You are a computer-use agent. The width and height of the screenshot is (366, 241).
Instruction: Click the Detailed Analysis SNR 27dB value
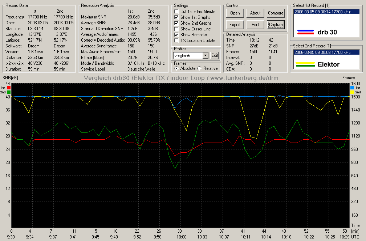tap(254, 46)
